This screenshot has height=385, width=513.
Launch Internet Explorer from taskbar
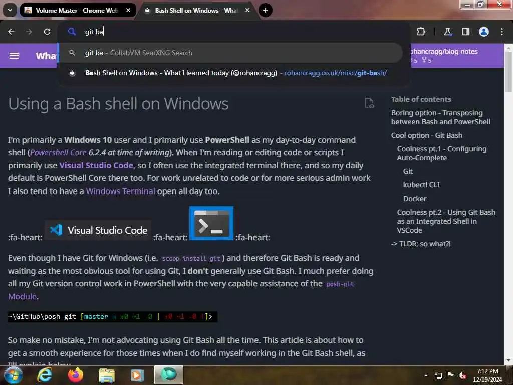[45, 375]
